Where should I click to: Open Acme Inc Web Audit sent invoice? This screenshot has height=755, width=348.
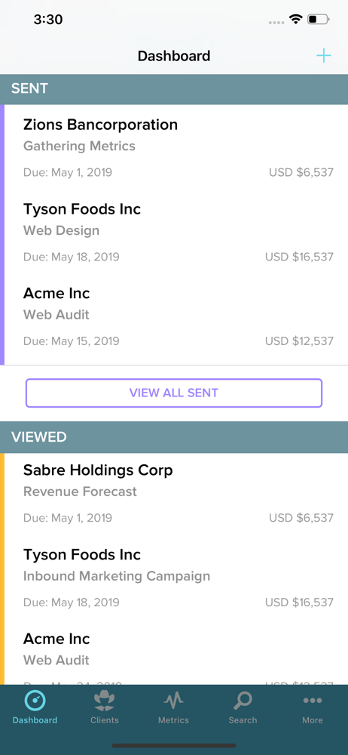click(176, 316)
